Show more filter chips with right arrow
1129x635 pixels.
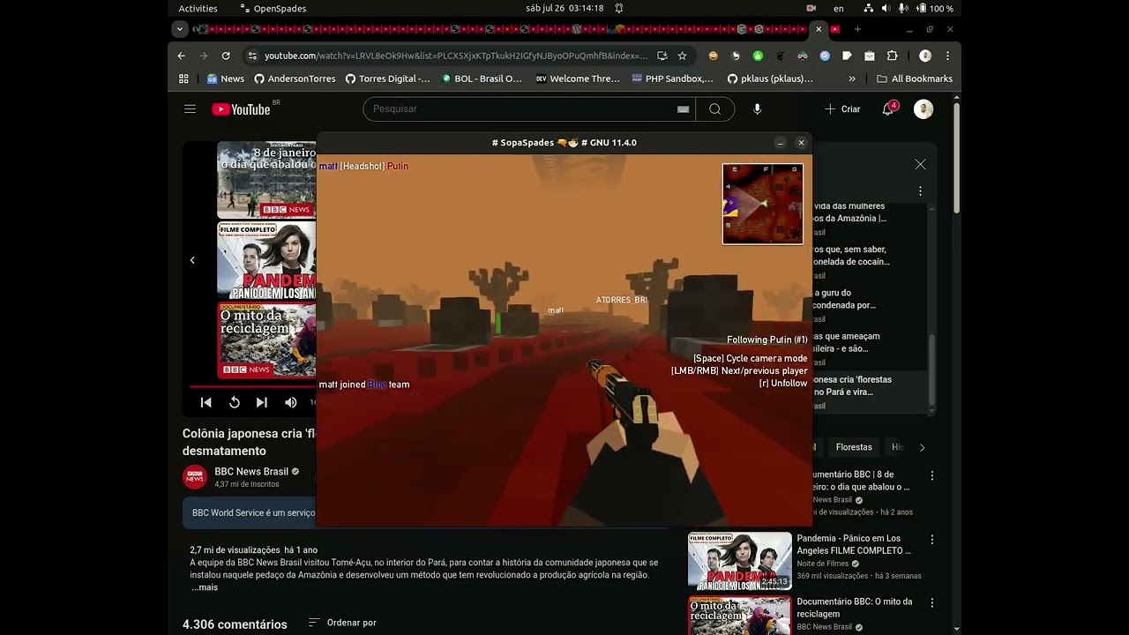pos(923,447)
